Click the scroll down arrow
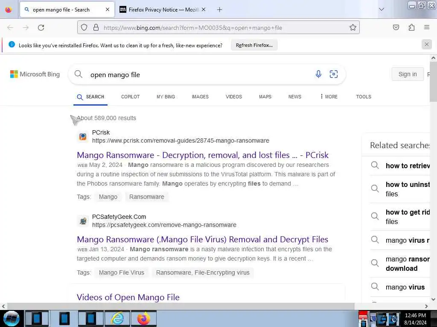This screenshot has height=327, width=437. coord(433,299)
